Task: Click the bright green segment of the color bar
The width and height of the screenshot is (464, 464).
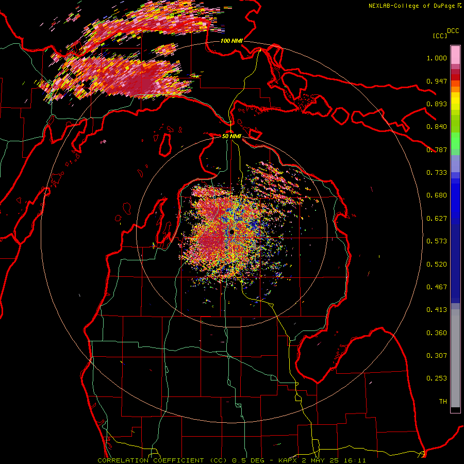Action: click(455, 141)
